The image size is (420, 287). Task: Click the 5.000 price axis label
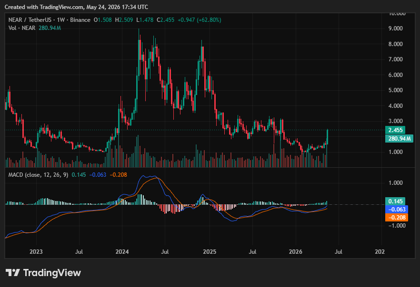click(x=395, y=90)
